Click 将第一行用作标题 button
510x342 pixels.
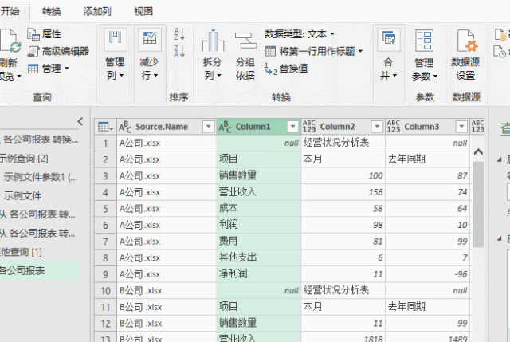[316, 51]
